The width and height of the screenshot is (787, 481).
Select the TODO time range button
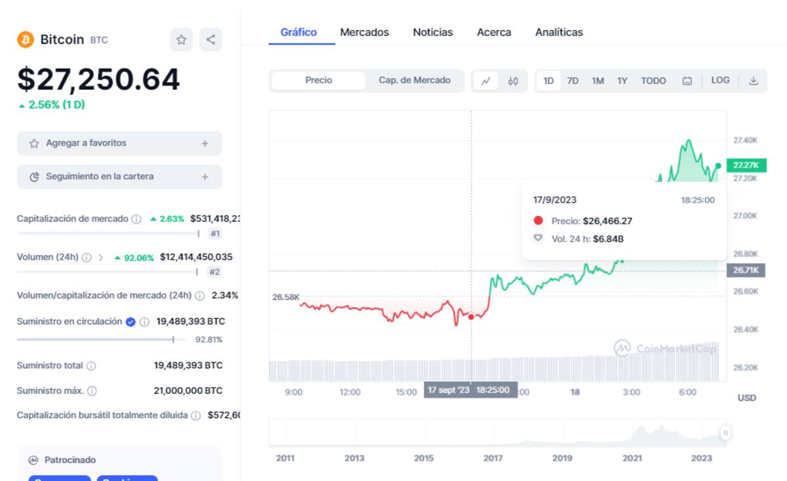click(x=653, y=81)
